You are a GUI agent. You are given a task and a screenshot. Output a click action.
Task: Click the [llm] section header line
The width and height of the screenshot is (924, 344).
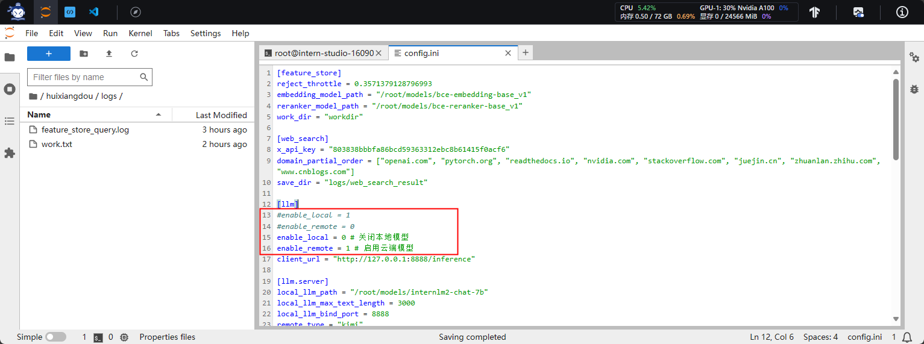(288, 204)
